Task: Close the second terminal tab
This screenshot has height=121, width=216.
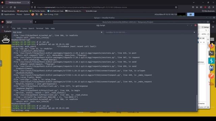Action: pos(194,32)
